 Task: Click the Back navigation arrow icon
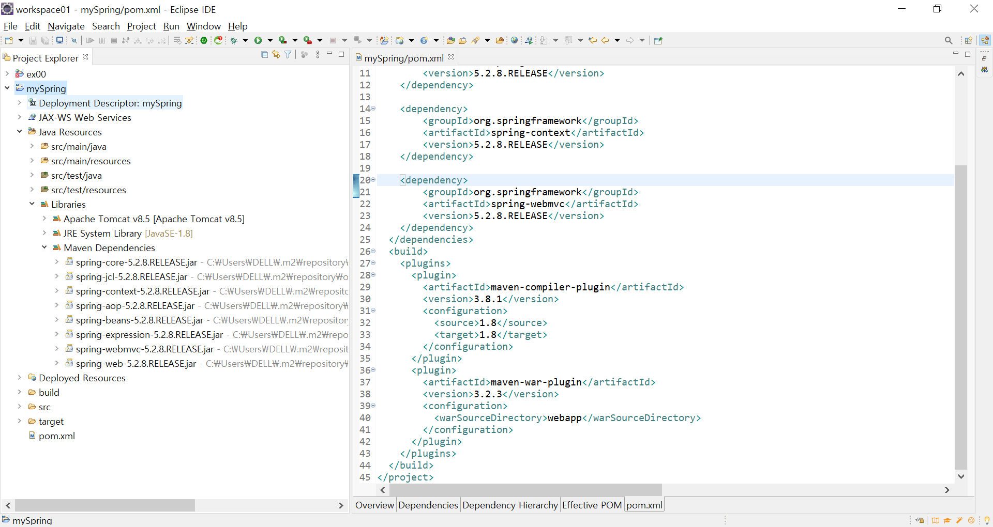605,40
